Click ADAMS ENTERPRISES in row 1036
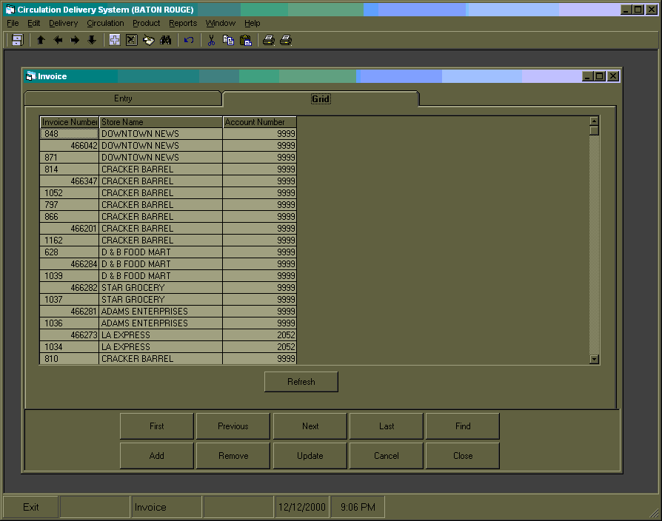 (x=161, y=323)
